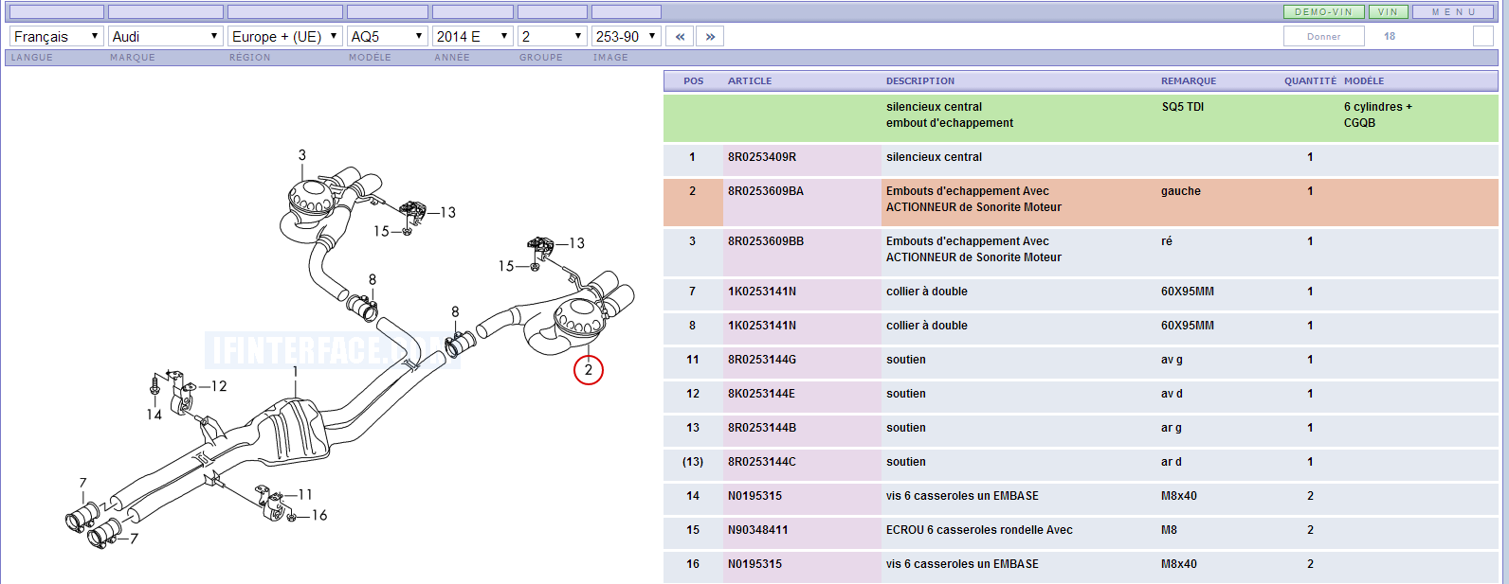Click callout 12 bracket label in diagram
Image resolution: width=1509 pixels, height=584 pixels.
pyautogui.click(x=219, y=386)
